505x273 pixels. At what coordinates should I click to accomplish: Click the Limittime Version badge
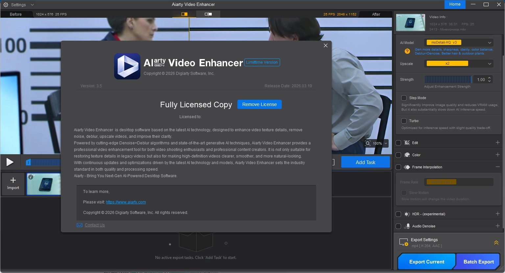(x=262, y=62)
